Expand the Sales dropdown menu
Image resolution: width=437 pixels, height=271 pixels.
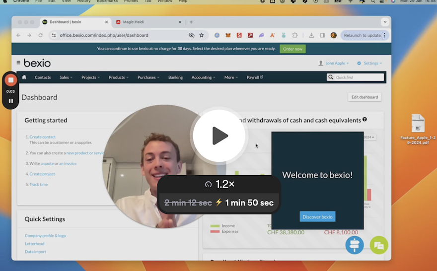tap(66, 77)
